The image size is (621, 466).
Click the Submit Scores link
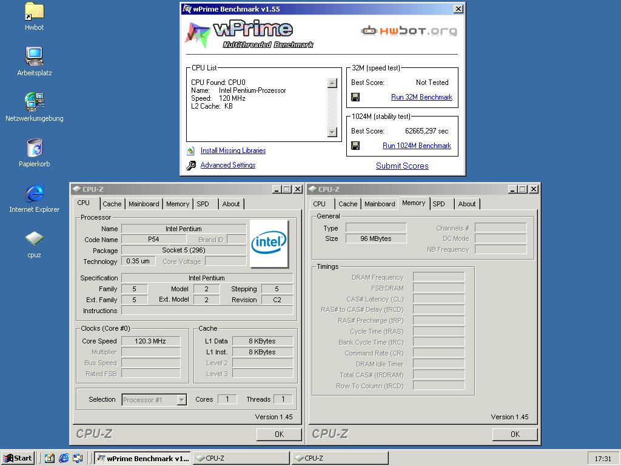tap(402, 166)
